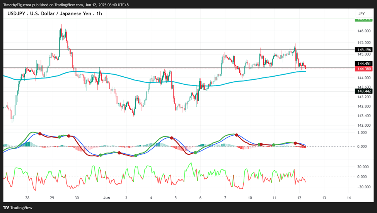
Task: Select the green crossover dot near June 6
Action: tap(195, 153)
